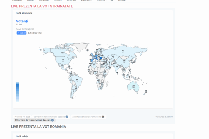Click the bullet icon in the STS tooltip
Viewport: 209px width, 139px height.
16,120
